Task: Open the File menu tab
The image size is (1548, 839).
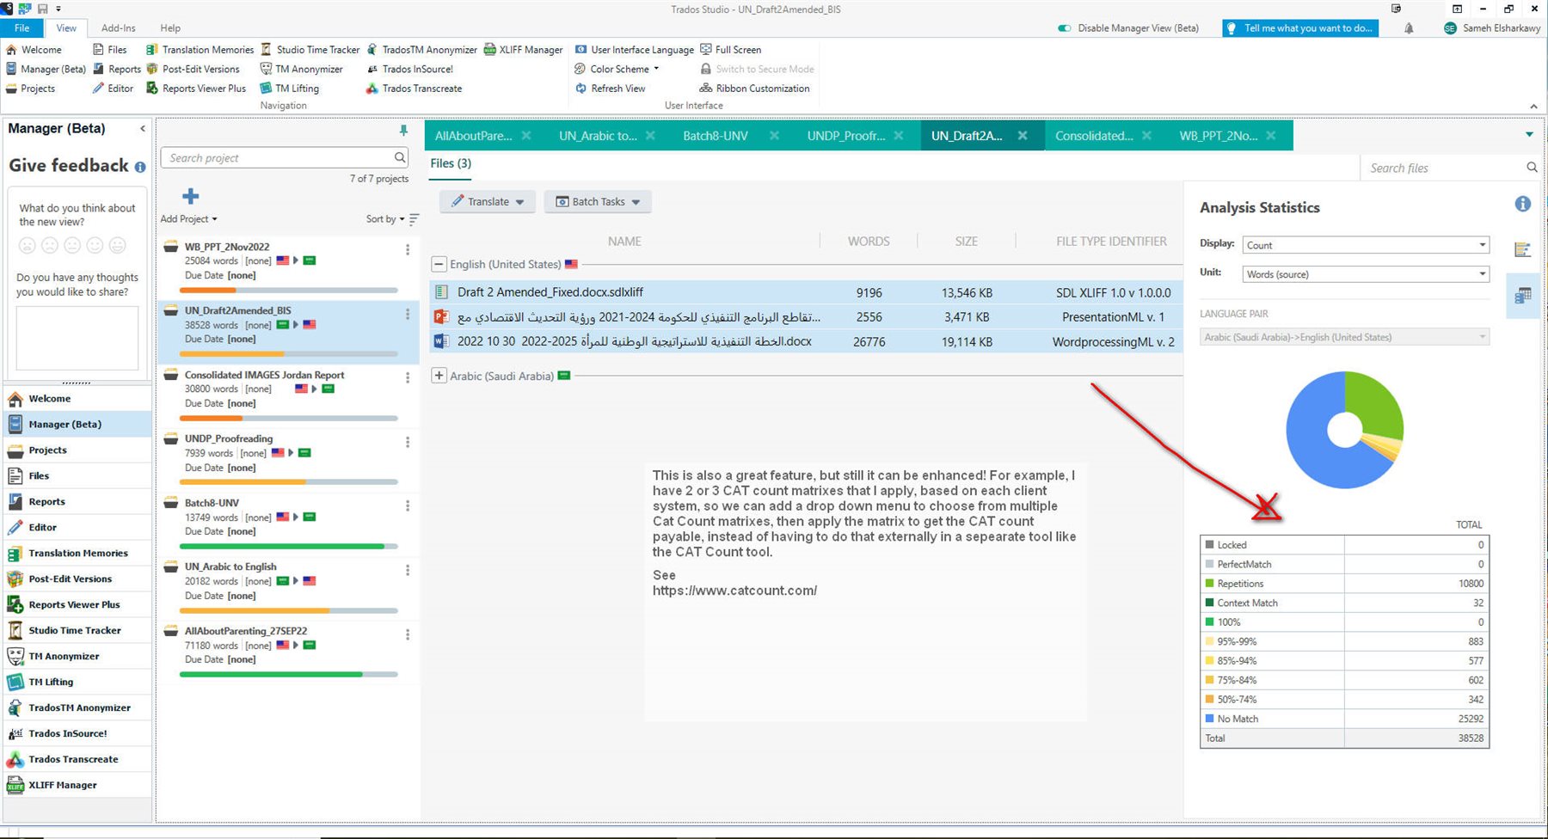Action: (x=22, y=28)
